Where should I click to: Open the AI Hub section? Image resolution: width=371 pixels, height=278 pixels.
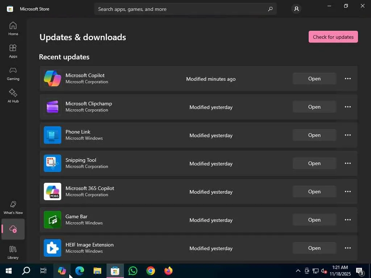[x=13, y=96]
